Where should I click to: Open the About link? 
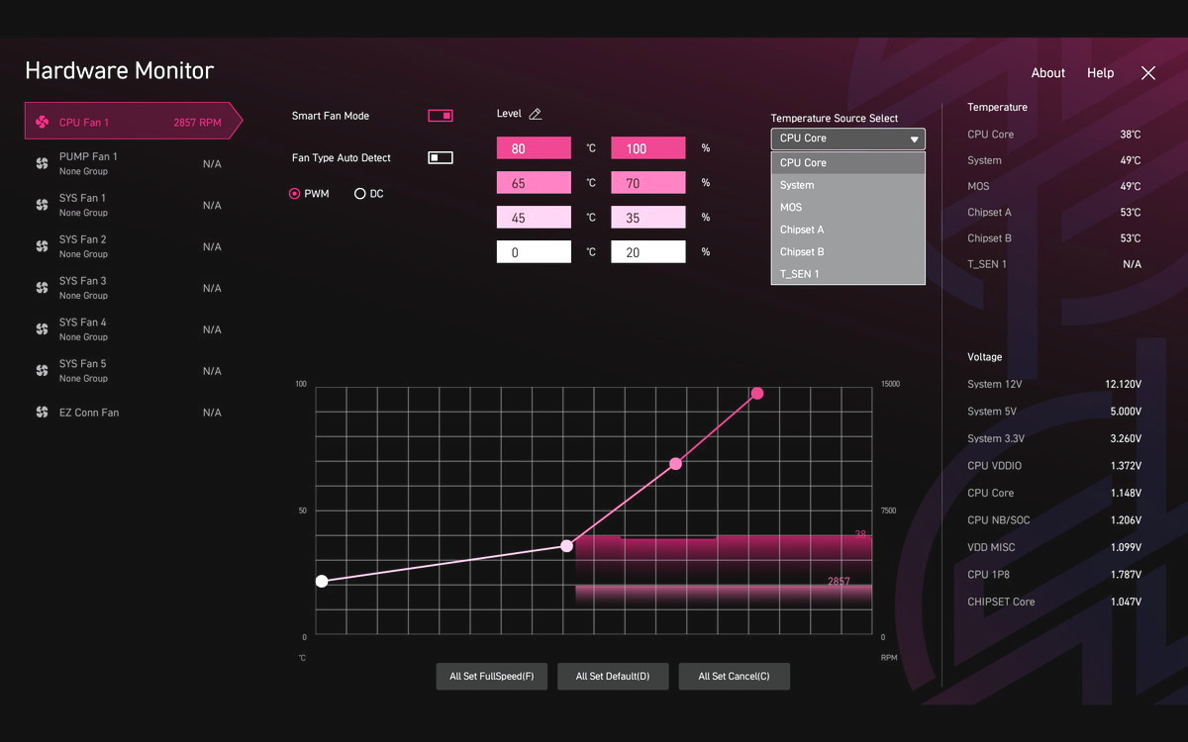pos(1048,73)
